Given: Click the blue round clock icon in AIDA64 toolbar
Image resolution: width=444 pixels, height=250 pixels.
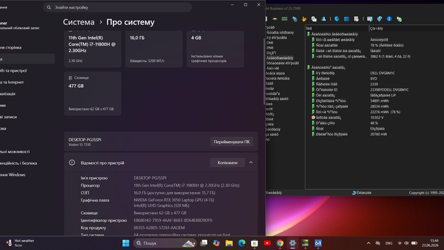Looking at the screenshot, I should point(337,19).
